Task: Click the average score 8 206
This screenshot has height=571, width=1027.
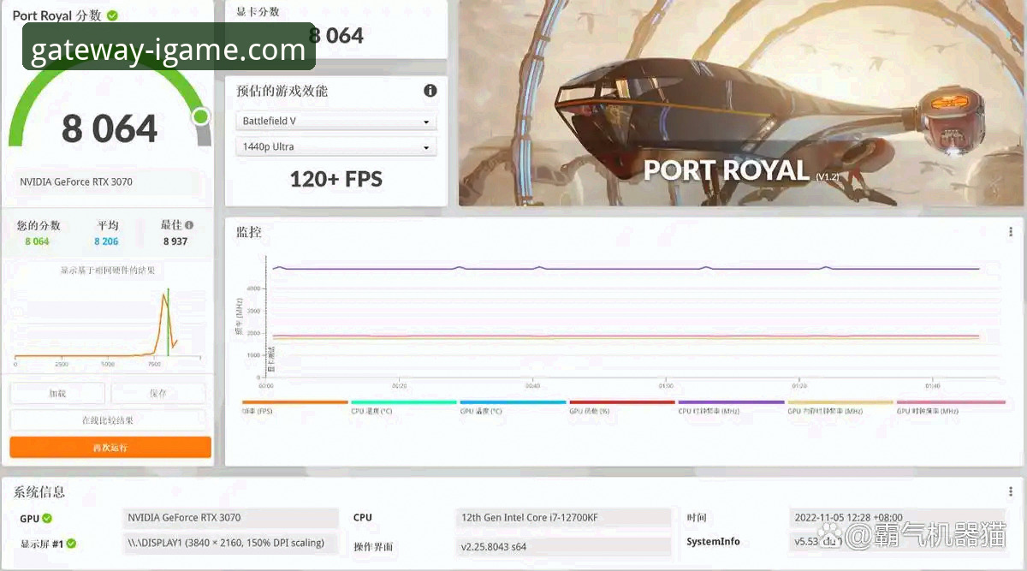Action: pos(106,241)
